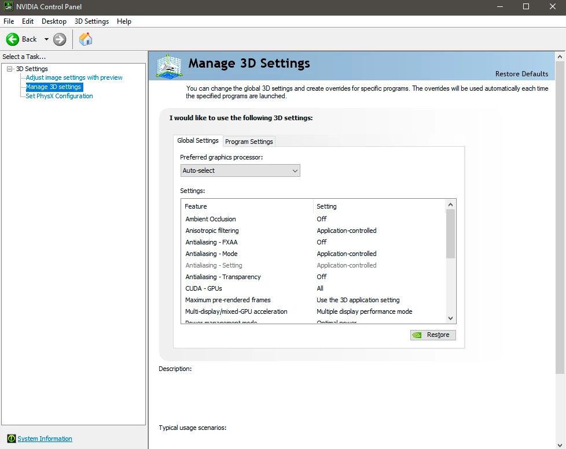Maximize the NVIDIA Control Panel window
The height and width of the screenshot is (449, 566).
pyautogui.click(x=526, y=6)
